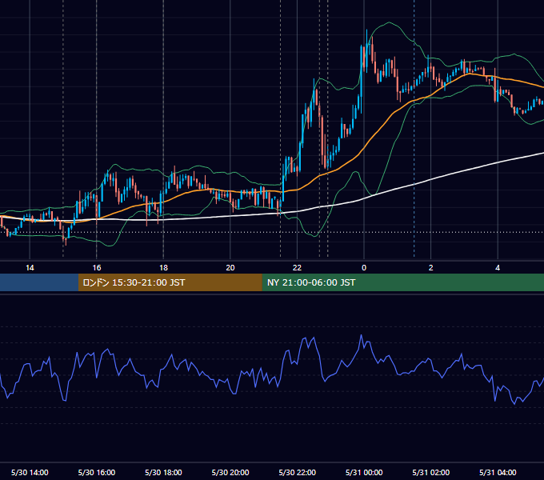This screenshot has width=544, height=480.
Task: Click the 5/31 02:00 date label
Action: pos(431,472)
